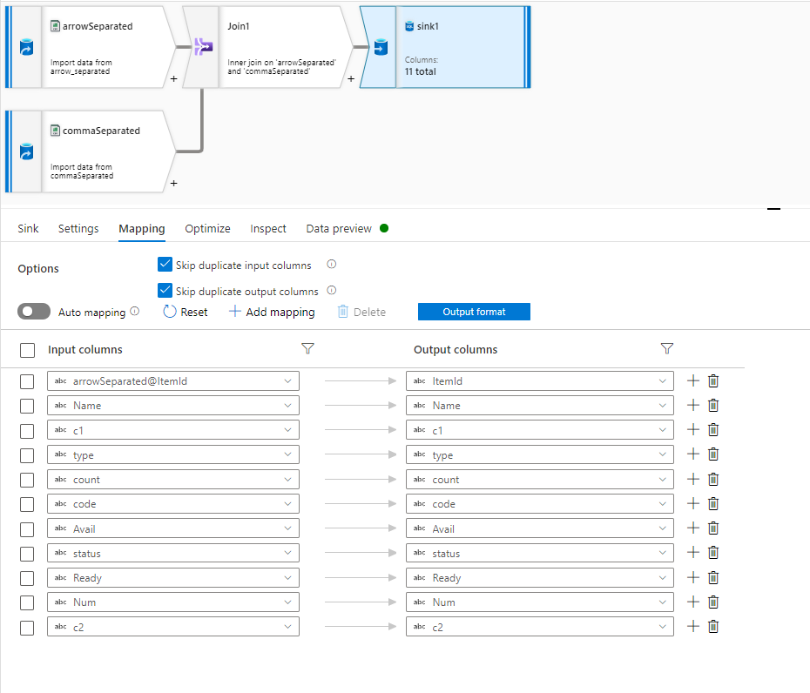Screen dimensions: 810x693
Task: Click the Reset button
Action: (186, 312)
